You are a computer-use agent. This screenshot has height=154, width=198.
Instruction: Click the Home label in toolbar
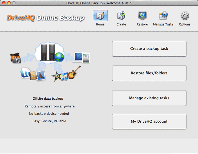pos(100,24)
